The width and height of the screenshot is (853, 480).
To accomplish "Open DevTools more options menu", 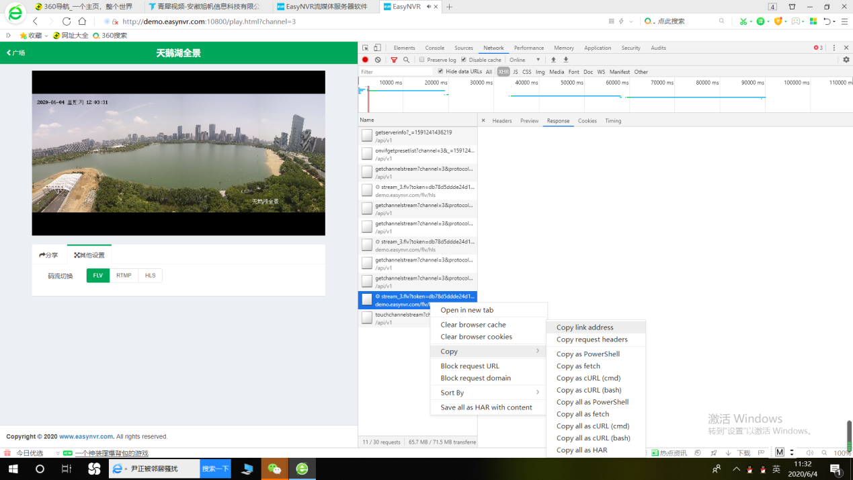I will [834, 48].
